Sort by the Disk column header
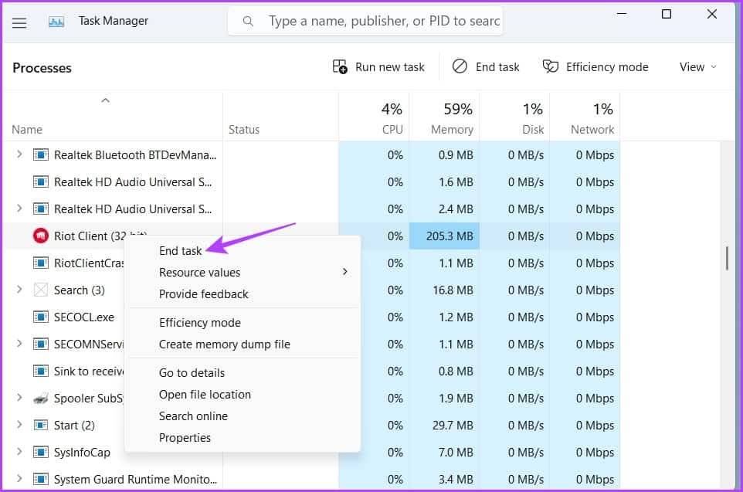 pyautogui.click(x=514, y=117)
